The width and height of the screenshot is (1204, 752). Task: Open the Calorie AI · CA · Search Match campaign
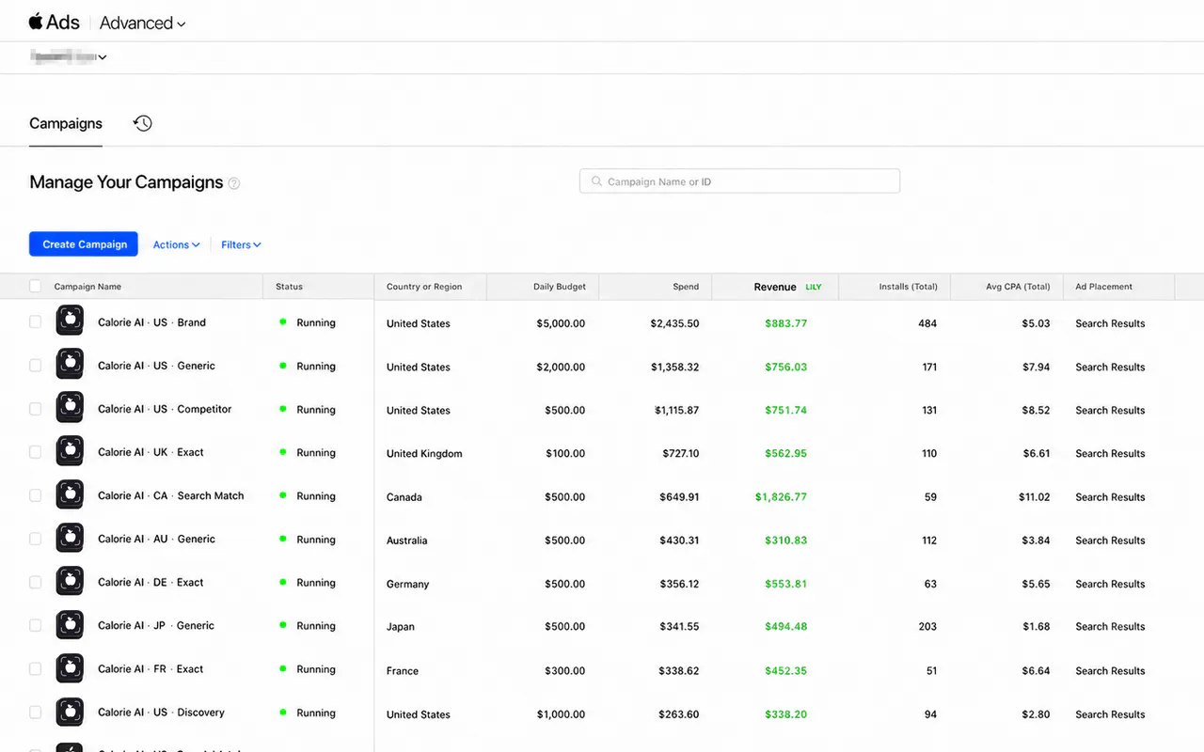point(171,495)
